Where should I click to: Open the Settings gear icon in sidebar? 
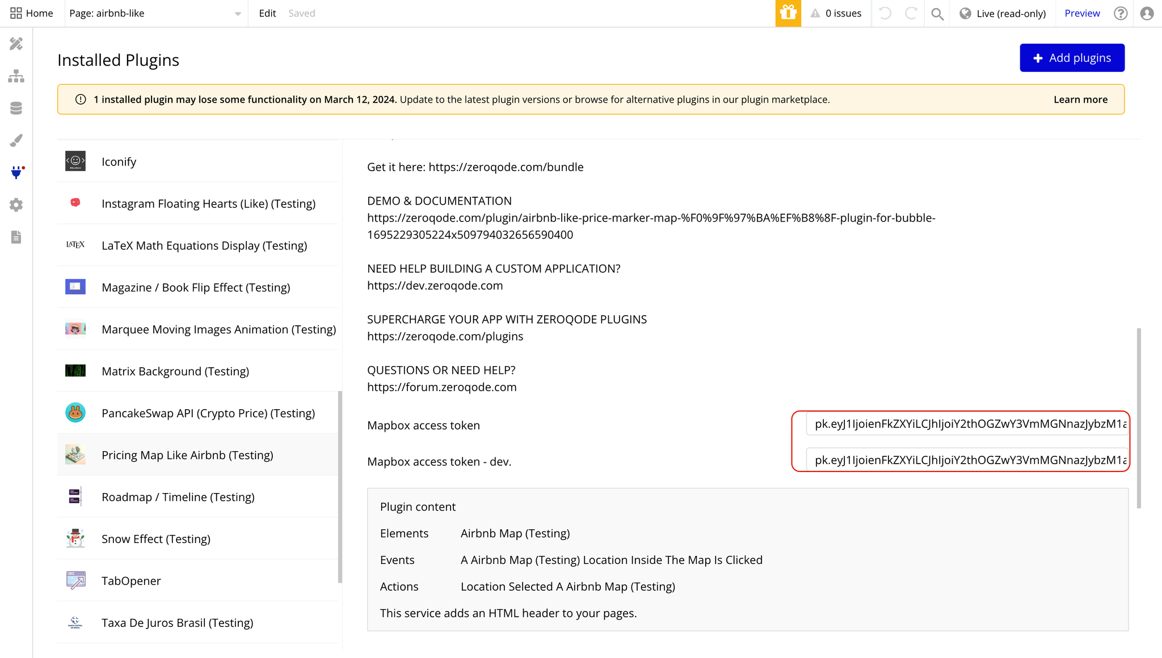[16, 205]
